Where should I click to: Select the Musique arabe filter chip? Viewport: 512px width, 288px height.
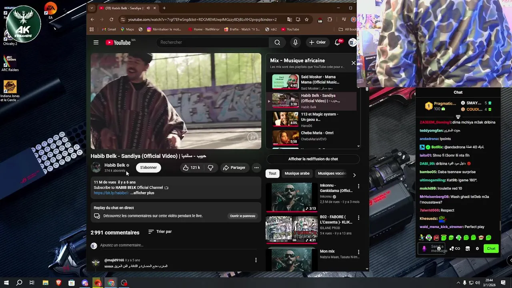coord(297,173)
